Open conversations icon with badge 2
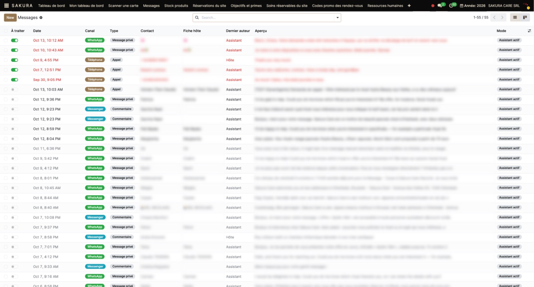The height and width of the screenshot is (287, 534). click(x=441, y=5)
